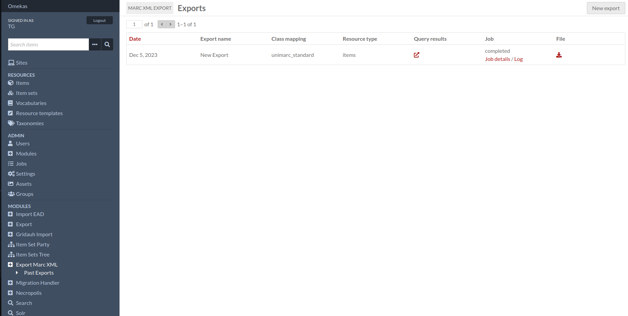Open the export Log link
The image size is (628, 316).
click(519, 59)
